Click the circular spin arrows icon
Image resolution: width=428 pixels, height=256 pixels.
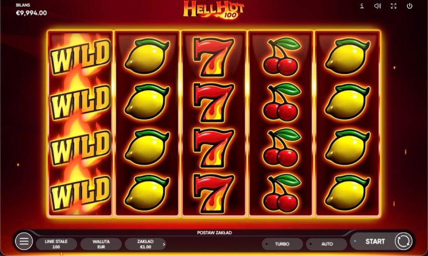(403, 241)
